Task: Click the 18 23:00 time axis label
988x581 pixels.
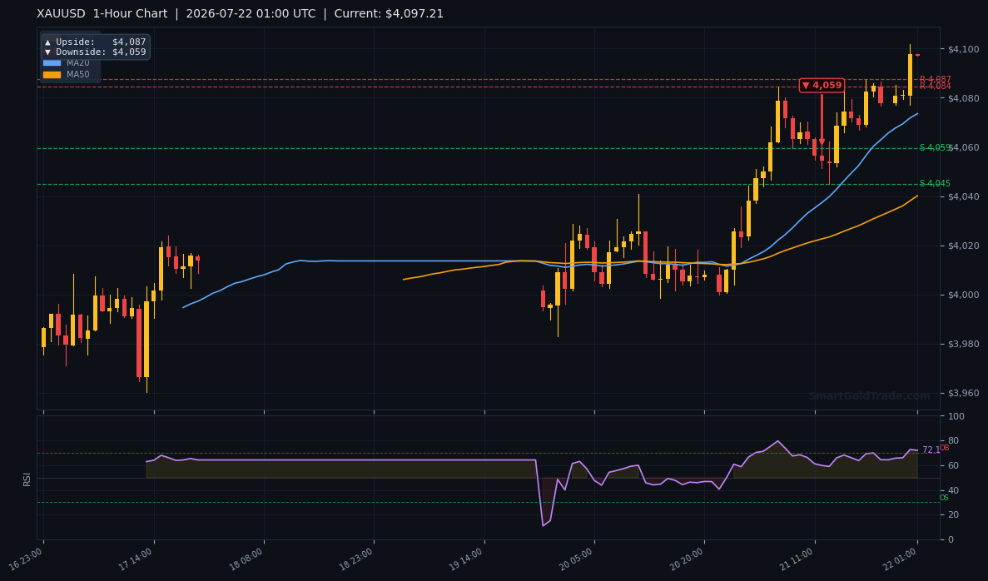Action: [357, 559]
